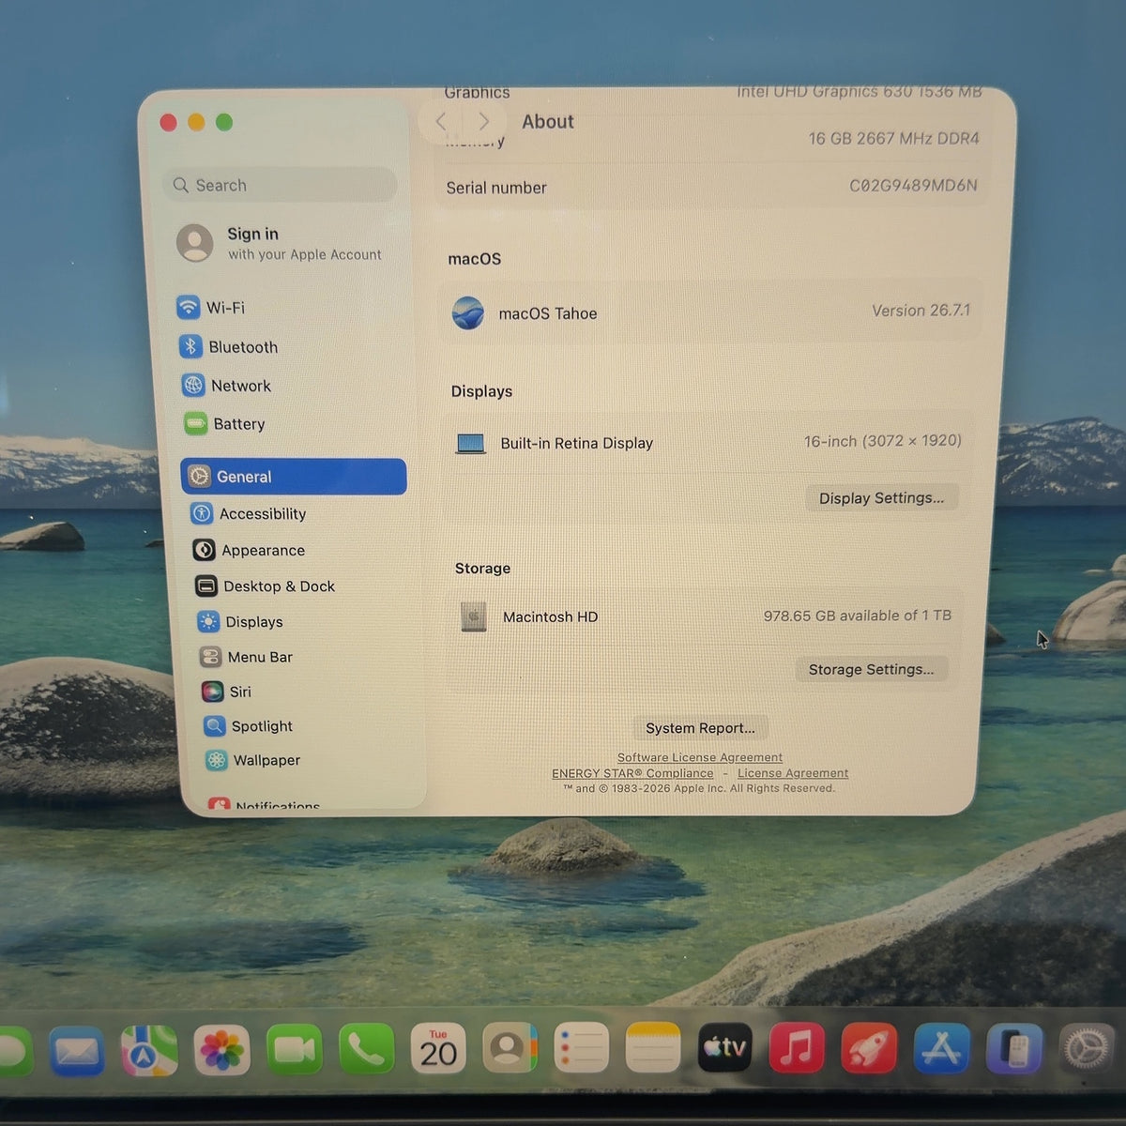Open the Software License Agreement link
The width and height of the screenshot is (1126, 1126).
[700, 757]
